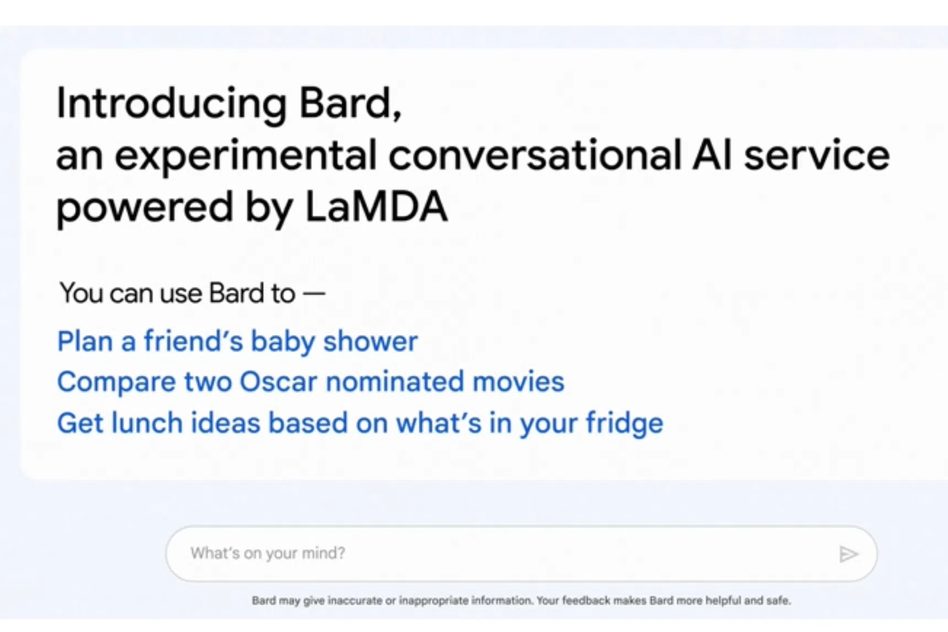
Task: Select "Compare two Oscar nominated movies" suggestion
Action: pos(310,382)
